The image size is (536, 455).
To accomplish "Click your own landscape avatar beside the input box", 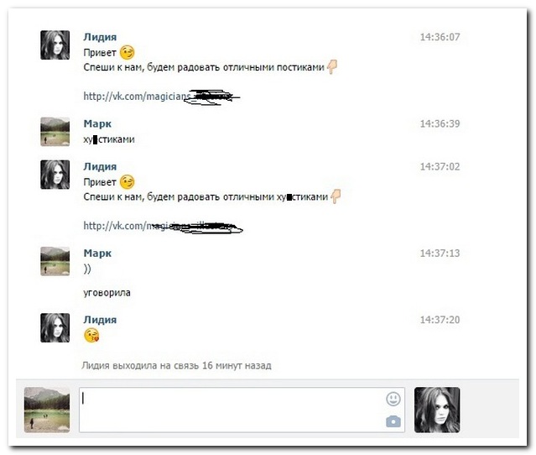I will (47, 410).
